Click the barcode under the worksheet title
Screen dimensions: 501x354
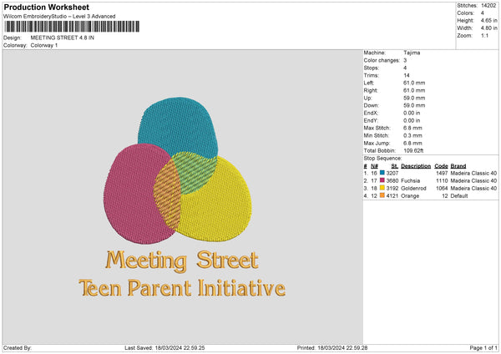[72, 27]
